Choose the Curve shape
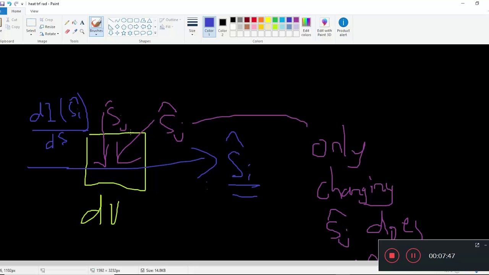The width and height of the screenshot is (489, 275). tap(117, 20)
